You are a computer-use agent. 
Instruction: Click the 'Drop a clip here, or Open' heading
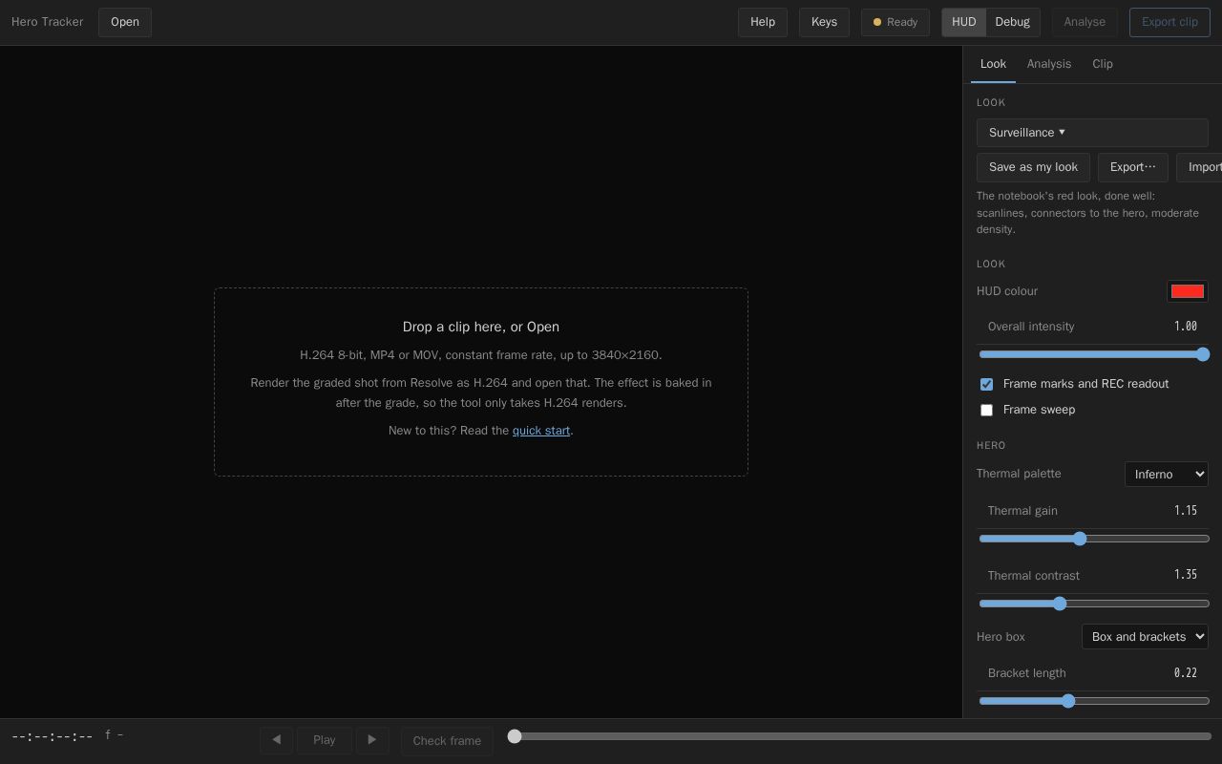pyautogui.click(x=481, y=327)
